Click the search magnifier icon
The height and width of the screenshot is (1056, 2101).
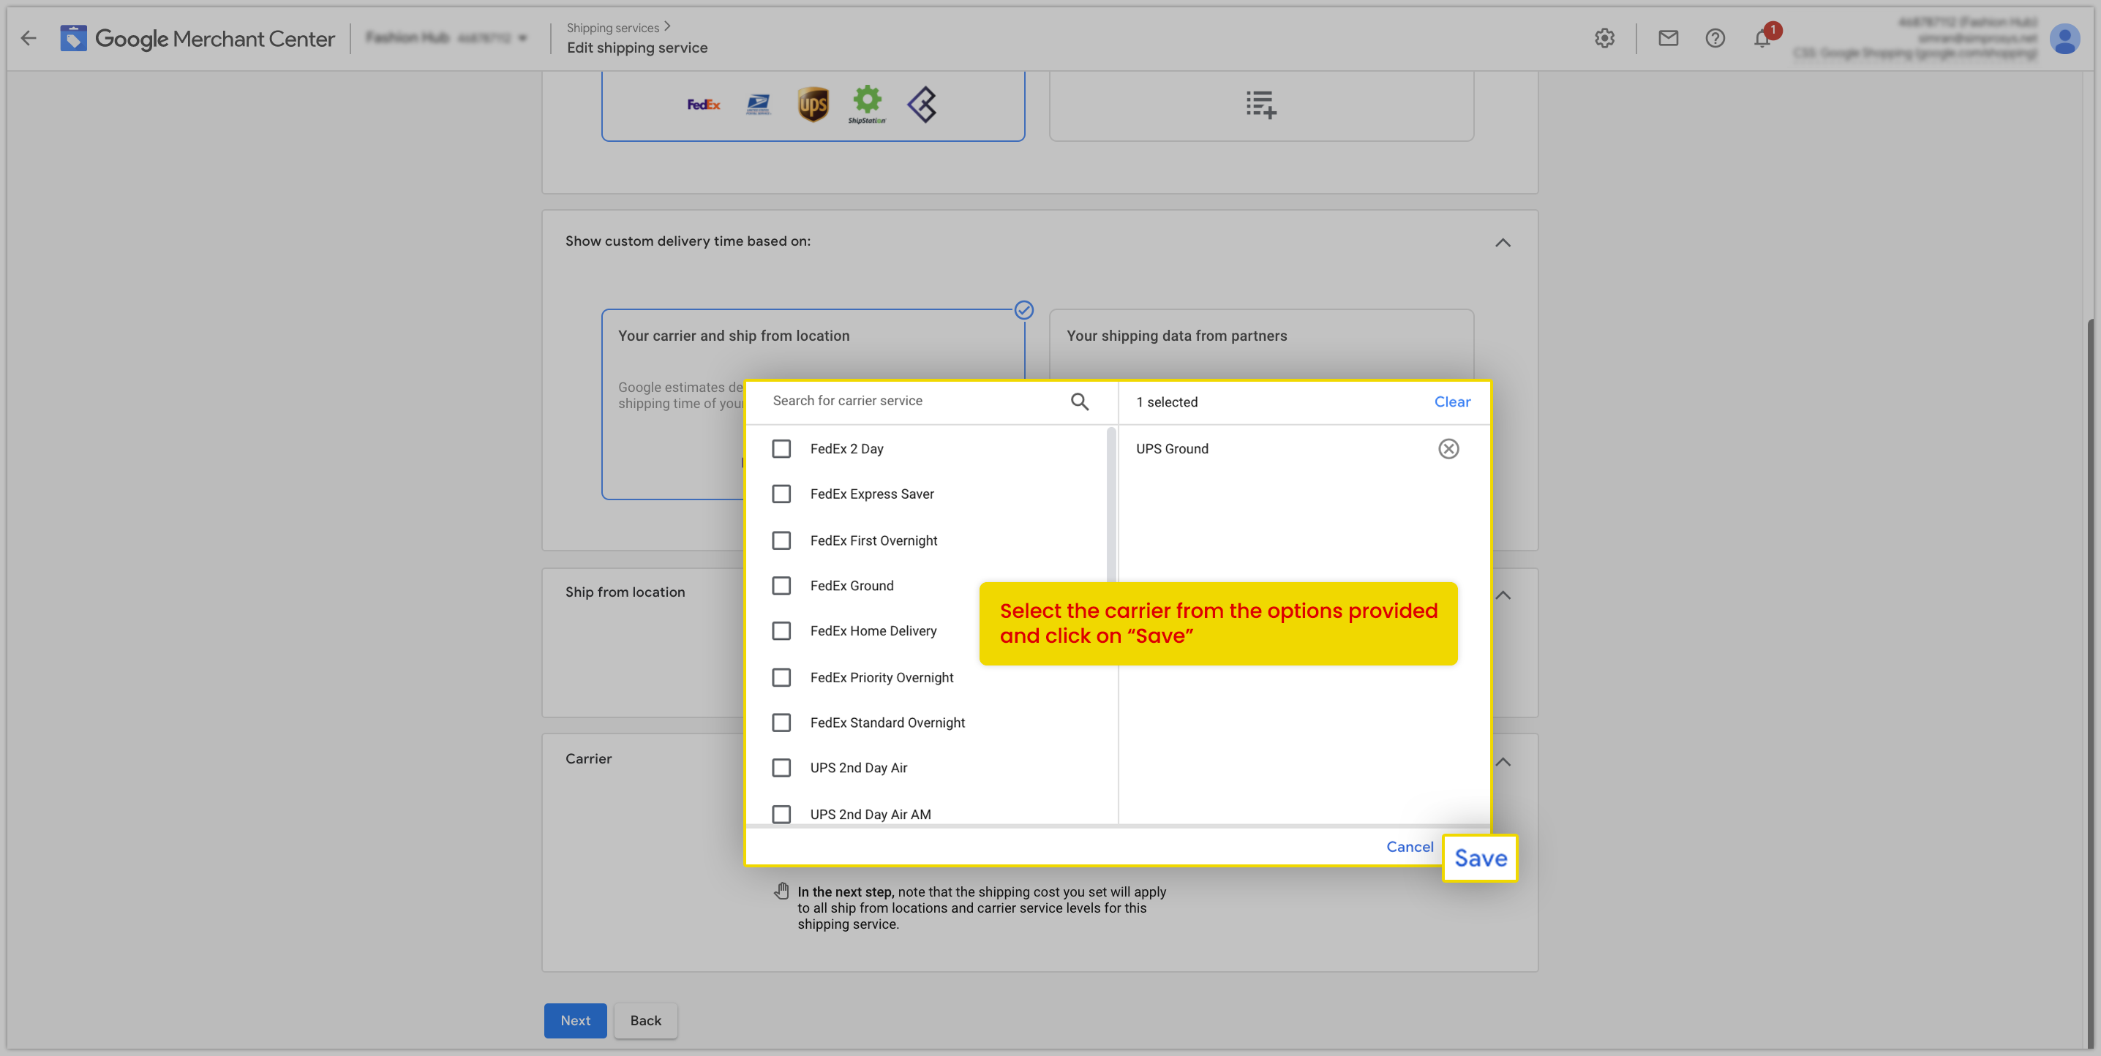click(1079, 401)
